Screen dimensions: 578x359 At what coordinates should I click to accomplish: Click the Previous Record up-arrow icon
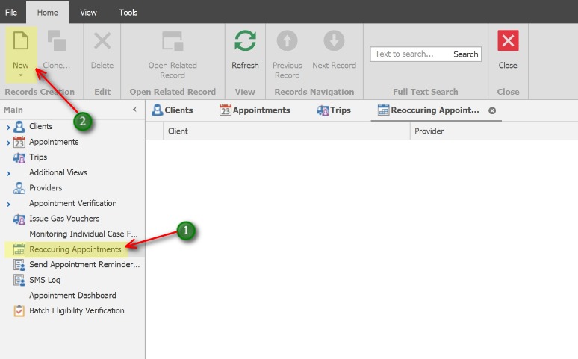pyautogui.click(x=288, y=40)
